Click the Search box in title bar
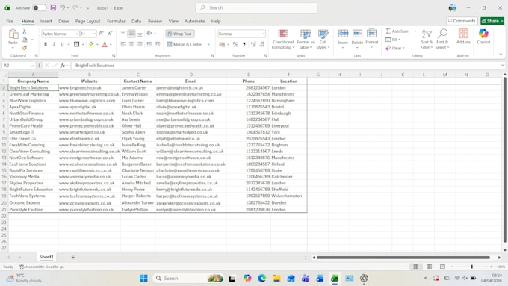Screen dimensions: 508x286 (256, 7)
